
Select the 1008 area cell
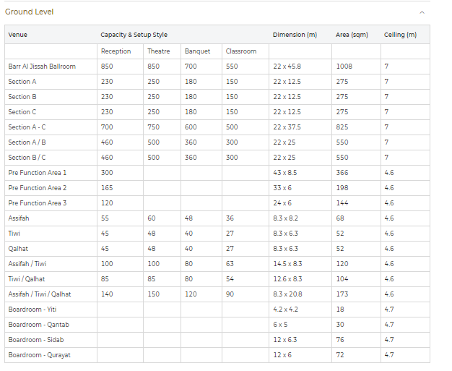coord(344,67)
